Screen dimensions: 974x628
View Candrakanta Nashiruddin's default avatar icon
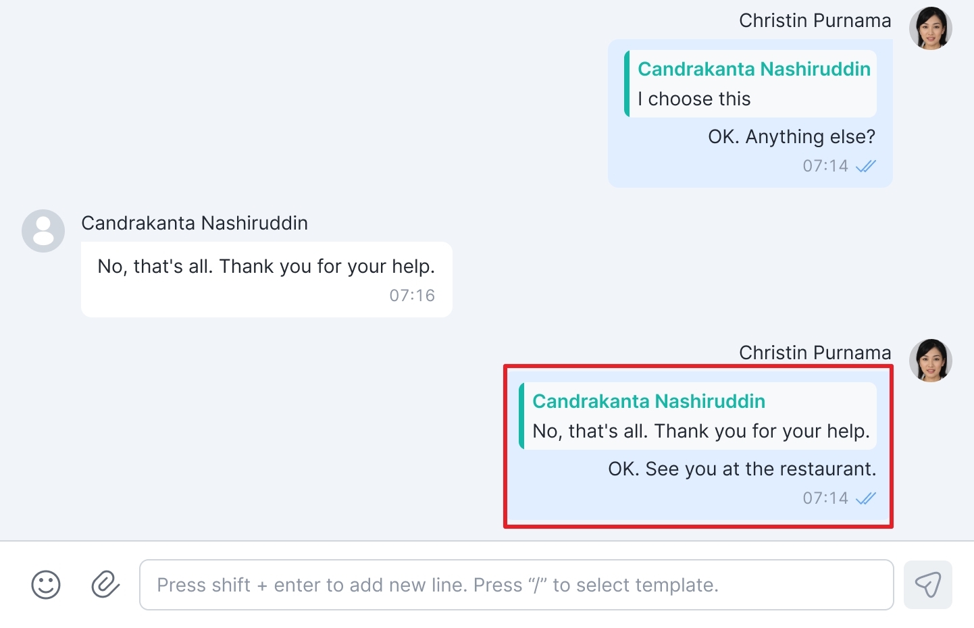click(x=43, y=231)
